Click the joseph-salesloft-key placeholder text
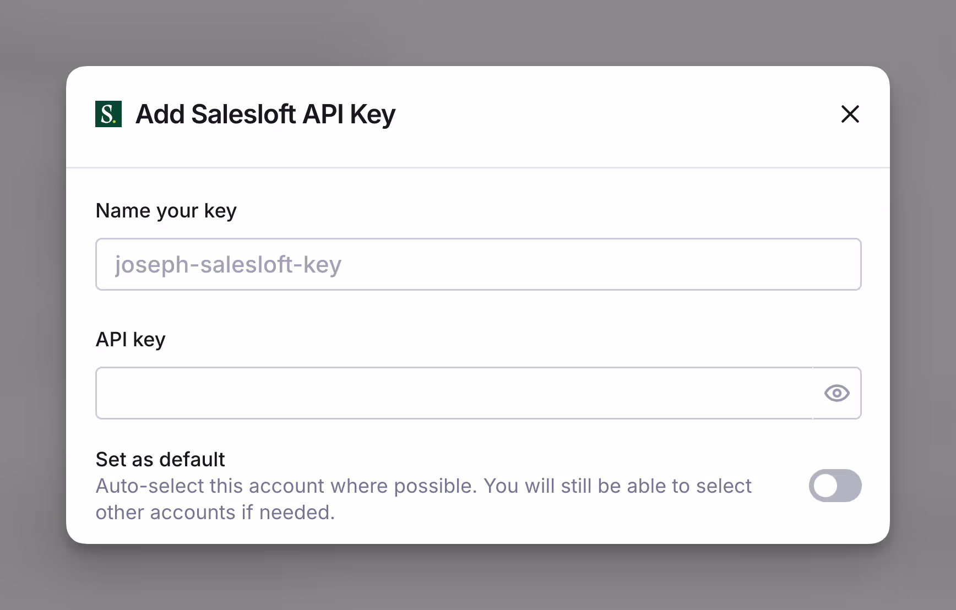Image resolution: width=956 pixels, height=610 pixels. click(228, 265)
